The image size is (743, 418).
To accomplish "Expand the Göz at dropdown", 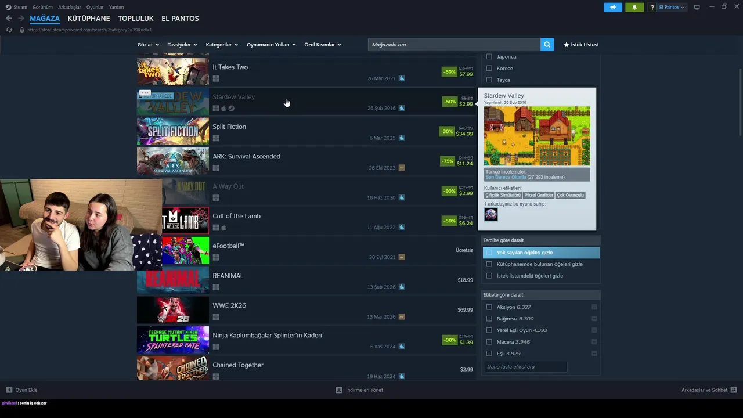I will [x=147, y=45].
